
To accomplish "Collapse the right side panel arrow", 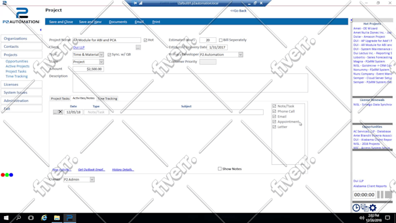I will 351,20.
